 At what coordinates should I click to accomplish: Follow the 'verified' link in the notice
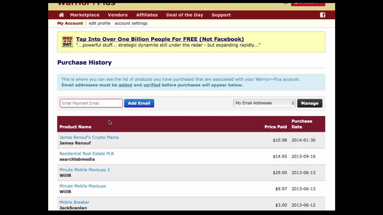[x=152, y=85]
